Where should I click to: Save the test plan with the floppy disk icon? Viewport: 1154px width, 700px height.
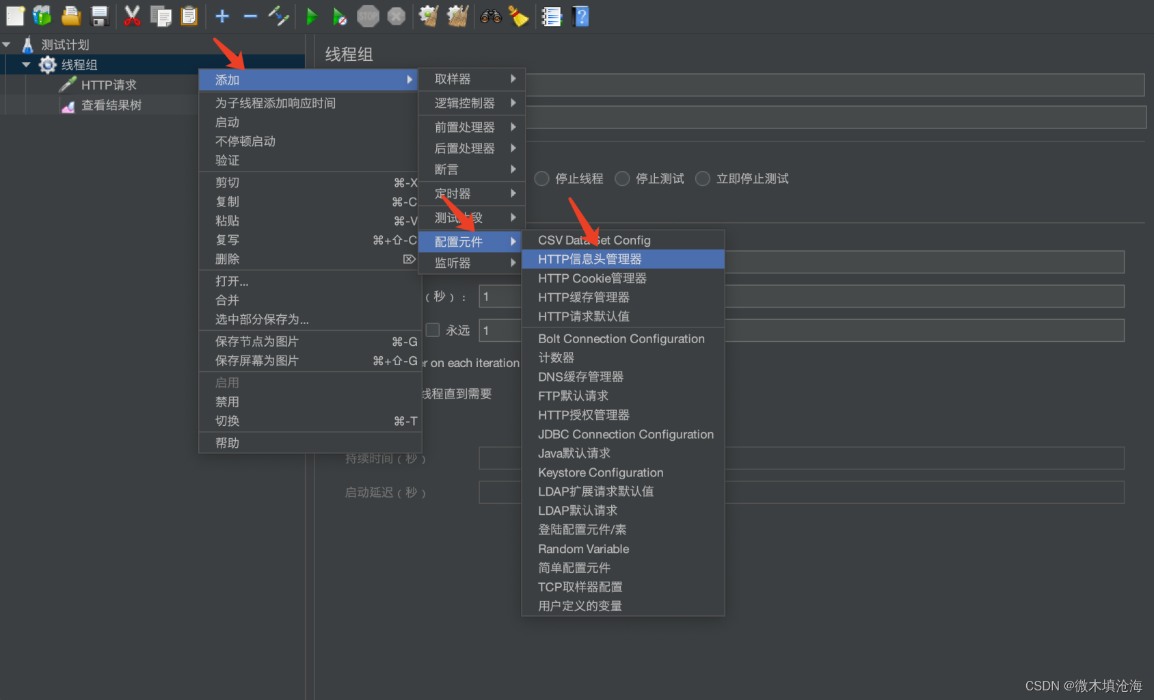(x=100, y=16)
